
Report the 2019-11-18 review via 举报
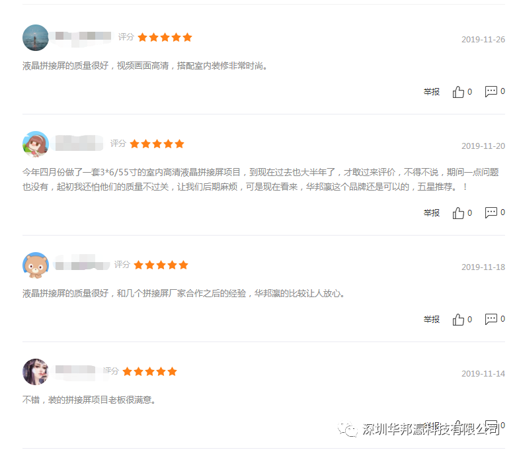(x=432, y=319)
